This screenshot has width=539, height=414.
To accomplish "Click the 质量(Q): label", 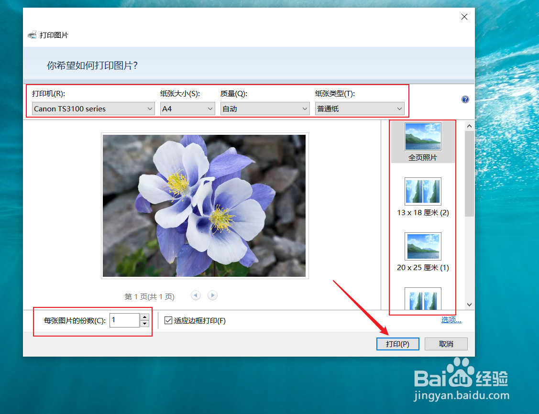I will pyautogui.click(x=234, y=93).
